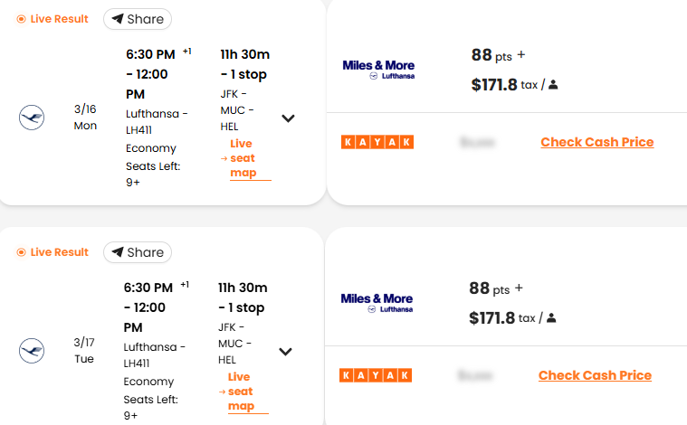This screenshot has width=687, height=425.
Task: Share the 3/17 Tuesday flight result
Action: coord(138,252)
